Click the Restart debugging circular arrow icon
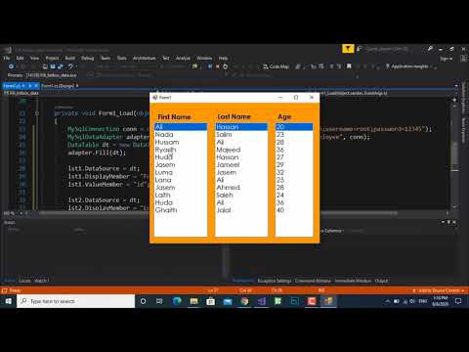The width and height of the screenshot is (469, 352). [225, 66]
